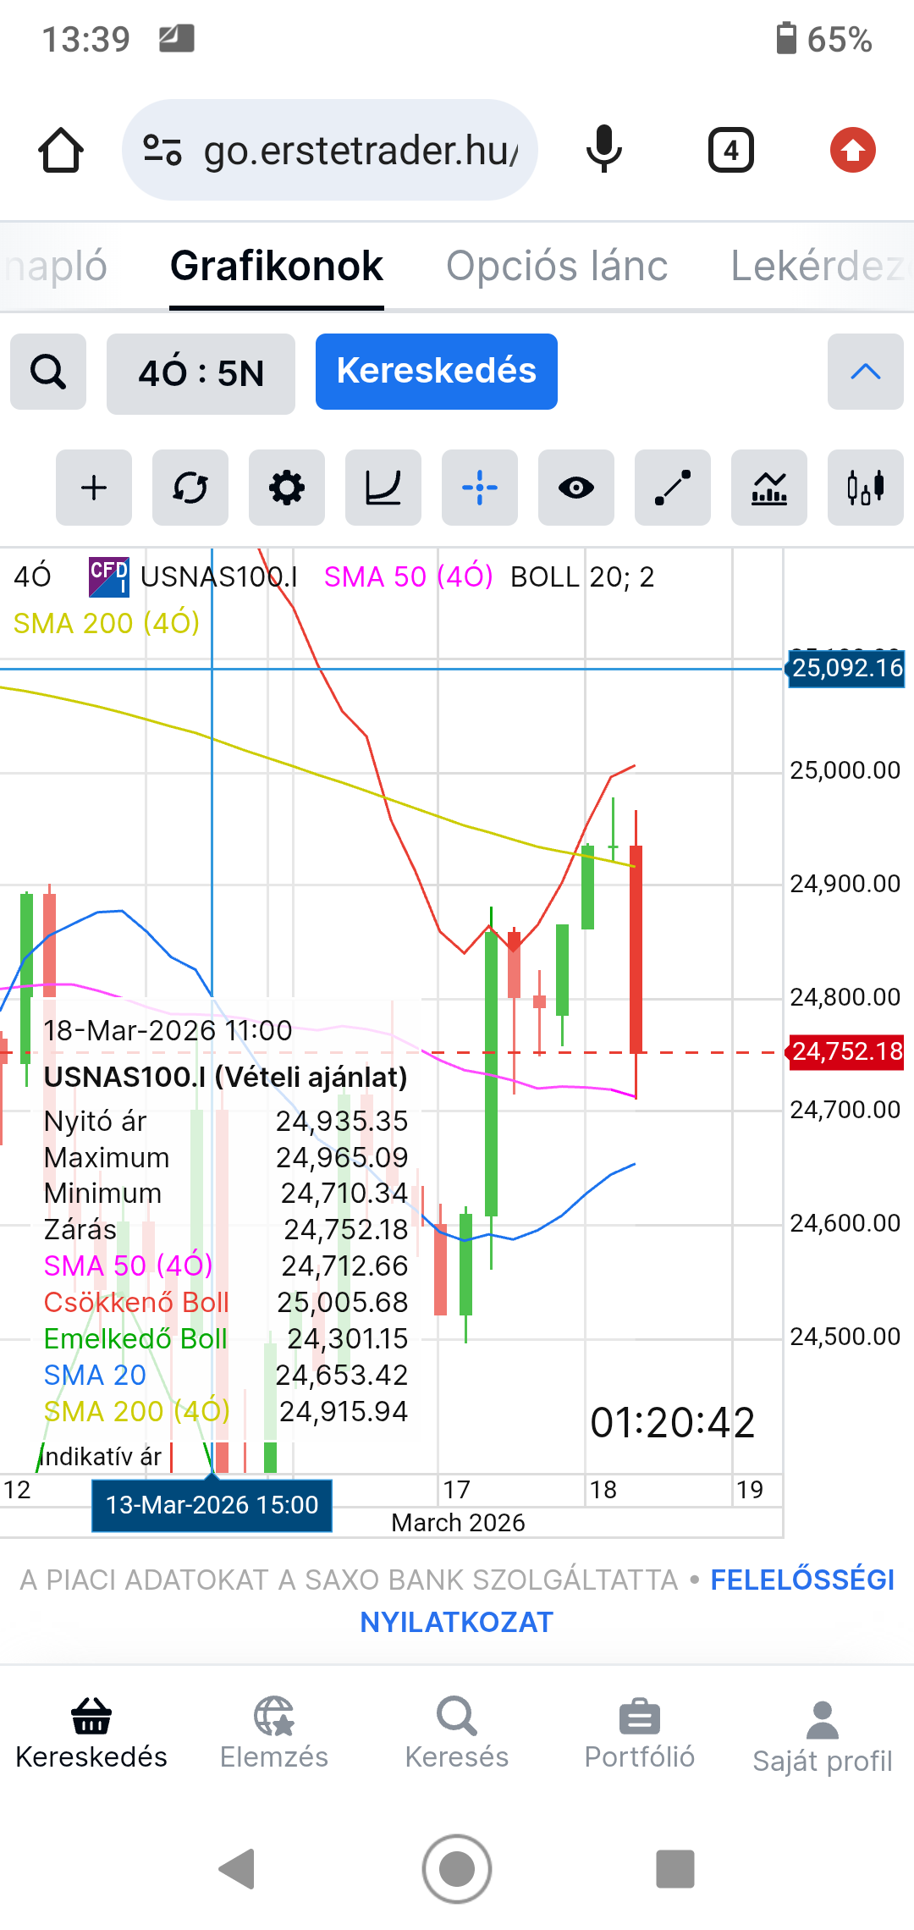Viewport: 914px width, 1930px height.
Task: Open the browser tab switcher showing 4
Action: tap(730, 151)
